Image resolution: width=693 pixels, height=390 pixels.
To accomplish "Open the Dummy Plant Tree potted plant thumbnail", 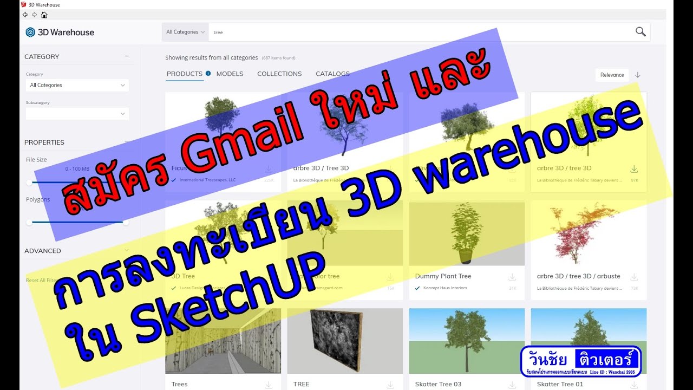I will coord(467,234).
